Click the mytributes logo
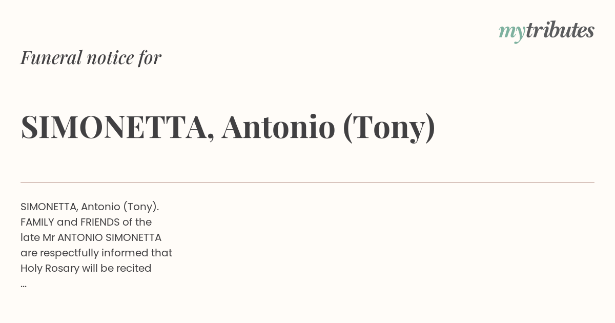 546,32
